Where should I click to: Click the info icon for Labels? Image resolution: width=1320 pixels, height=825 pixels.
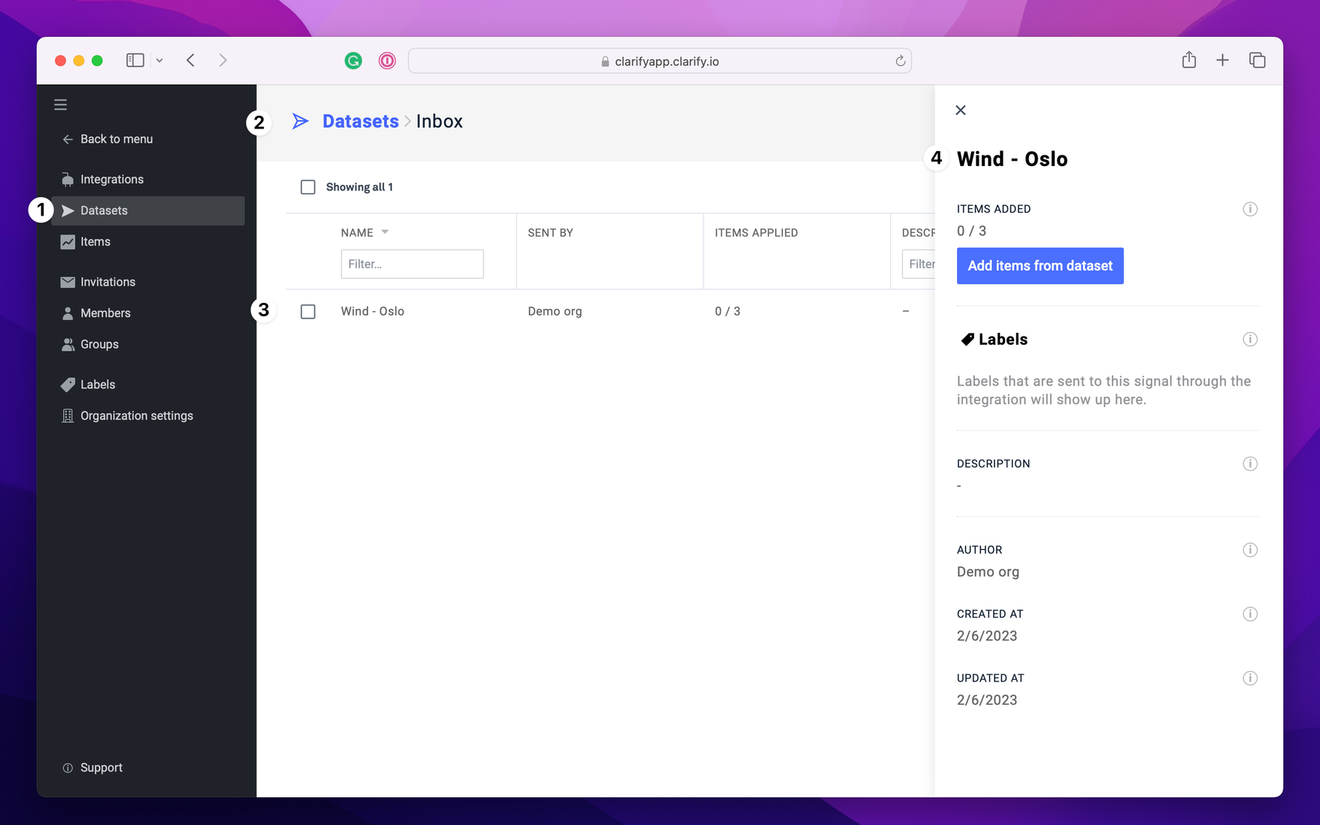pos(1250,339)
